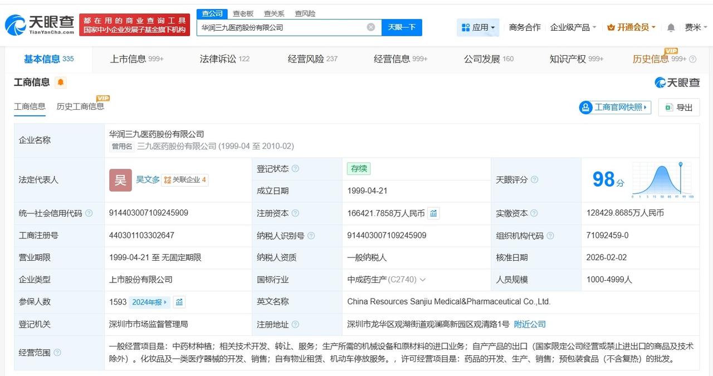The image size is (713, 376).
Task: Click the red 国家中小企业发展子基金 banner
Action: pyautogui.click(x=134, y=25)
